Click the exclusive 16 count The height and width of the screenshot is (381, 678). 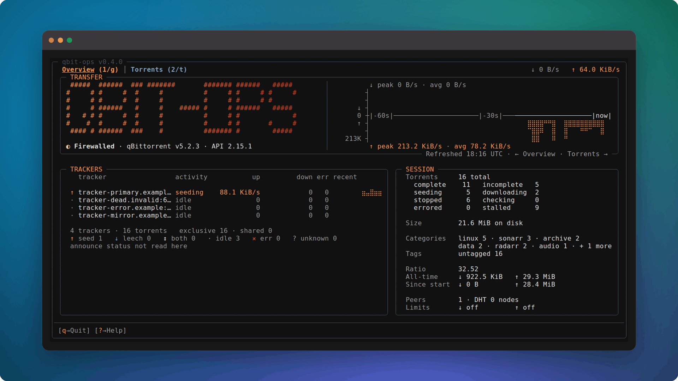[x=203, y=231]
